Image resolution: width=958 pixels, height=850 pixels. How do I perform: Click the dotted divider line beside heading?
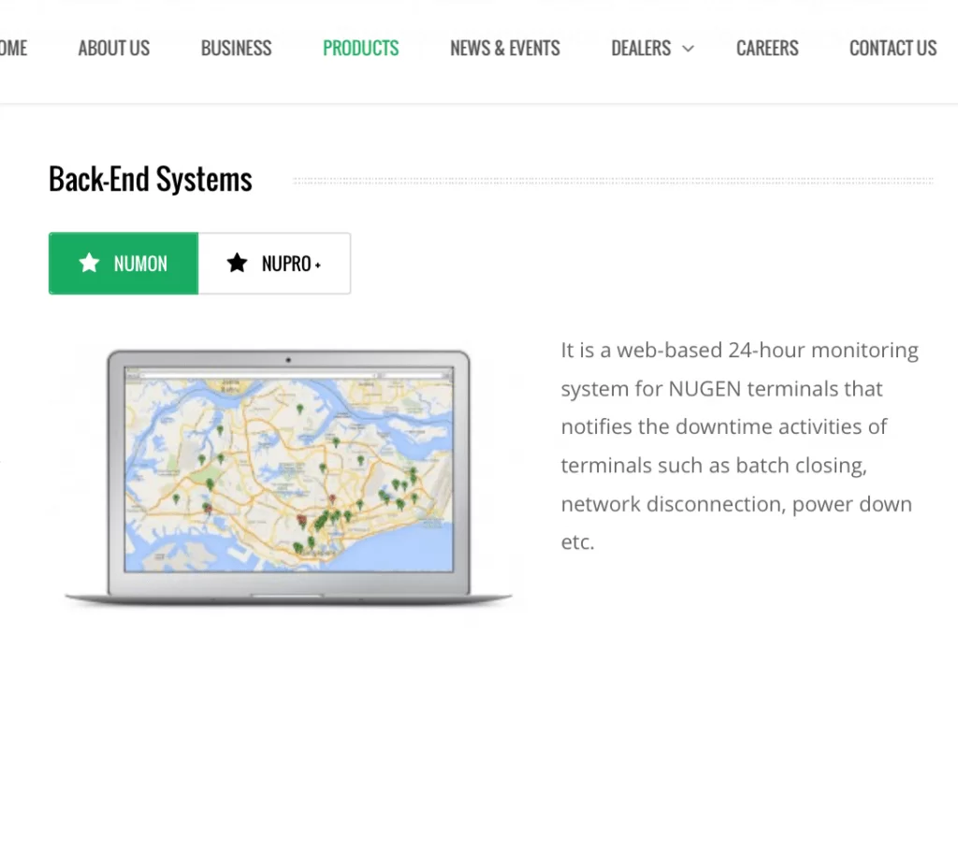point(613,180)
